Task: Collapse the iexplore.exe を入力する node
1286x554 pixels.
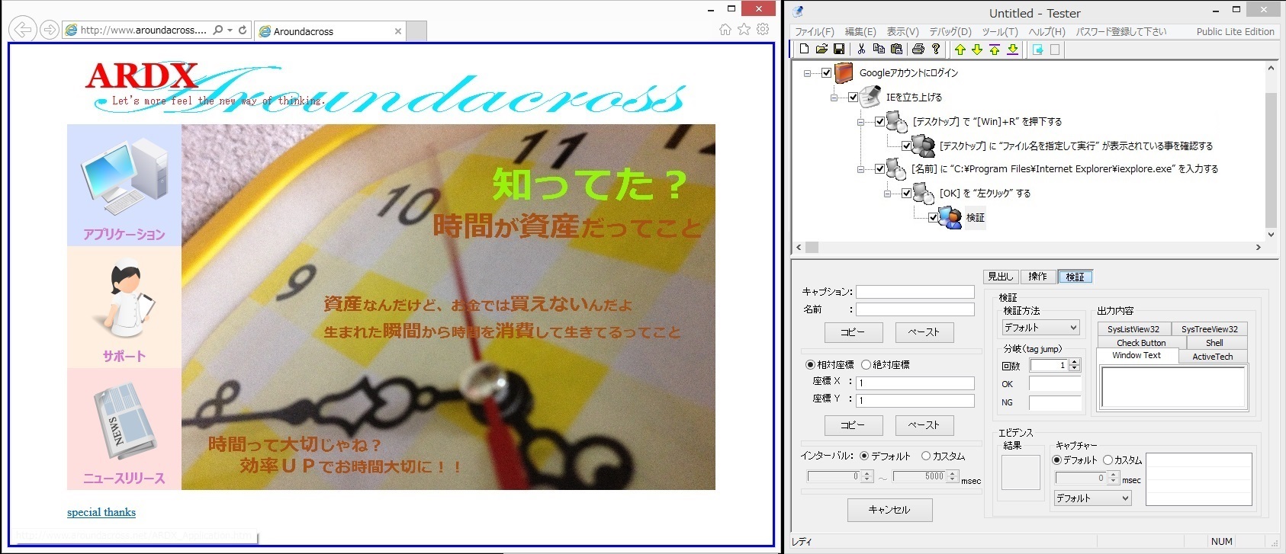Action: 860,169
